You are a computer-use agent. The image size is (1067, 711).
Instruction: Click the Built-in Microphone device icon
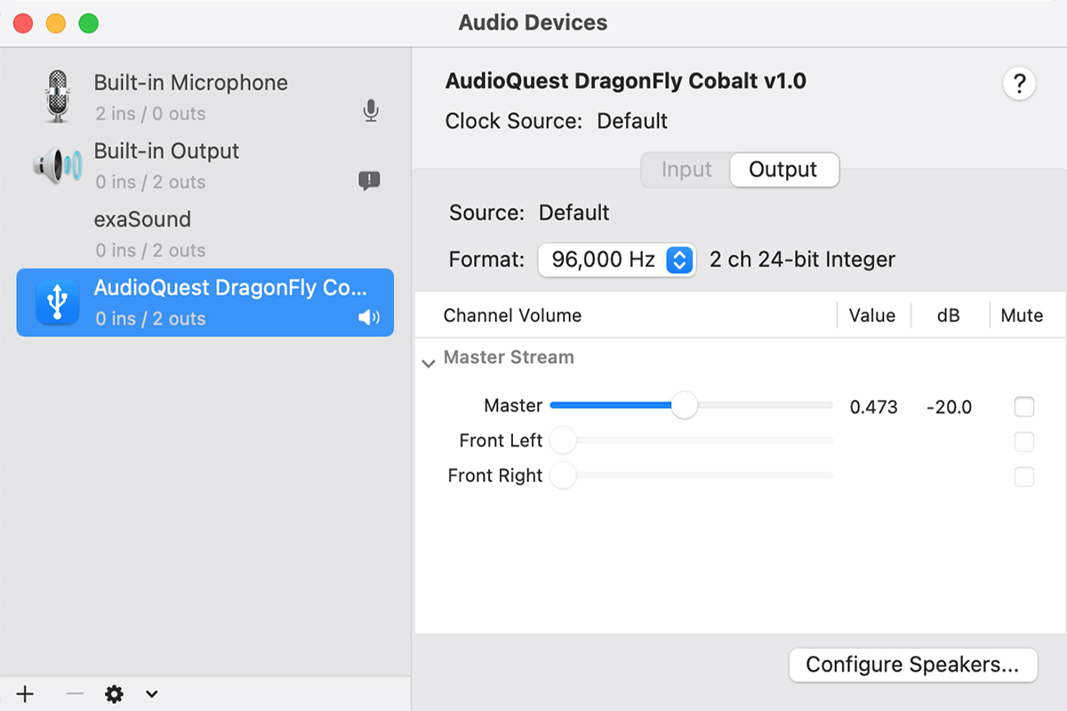coord(58,95)
